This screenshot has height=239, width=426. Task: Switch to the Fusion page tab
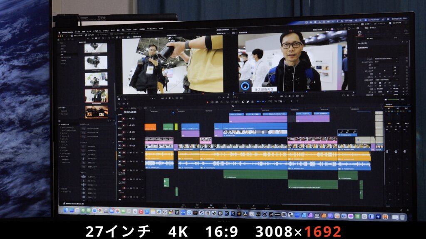point(225,206)
